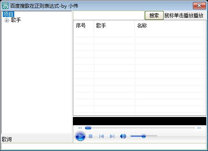
Task: Click the playback seek bar handle
Action: (88, 128)
